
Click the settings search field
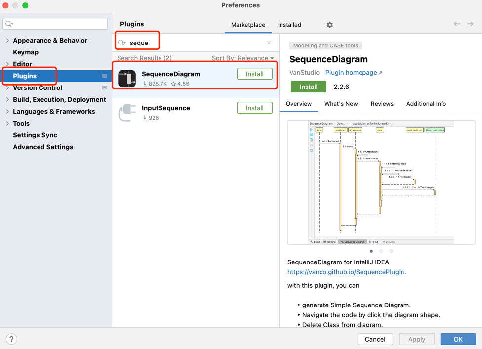(55, 24)
